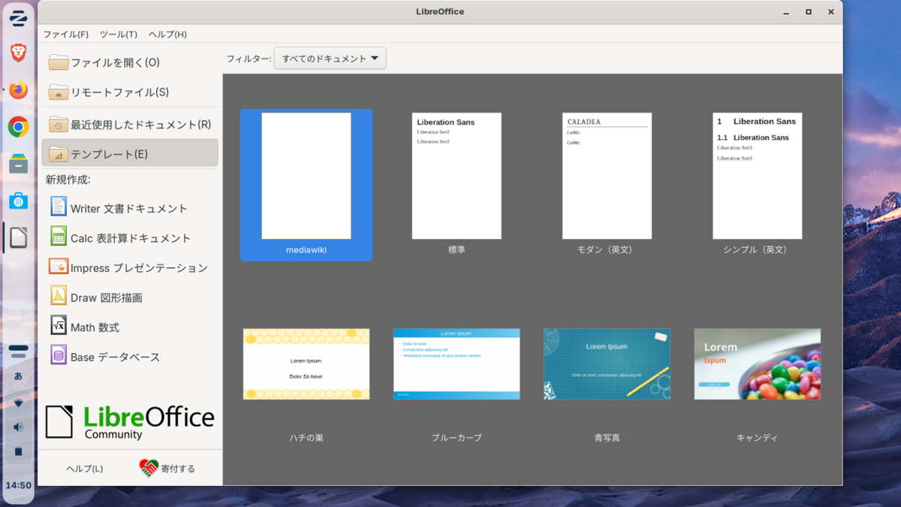Click the LibreOffice Community logo
Image resolution: width=901 pixels, height=507 pixels.
tap(130, 422)
